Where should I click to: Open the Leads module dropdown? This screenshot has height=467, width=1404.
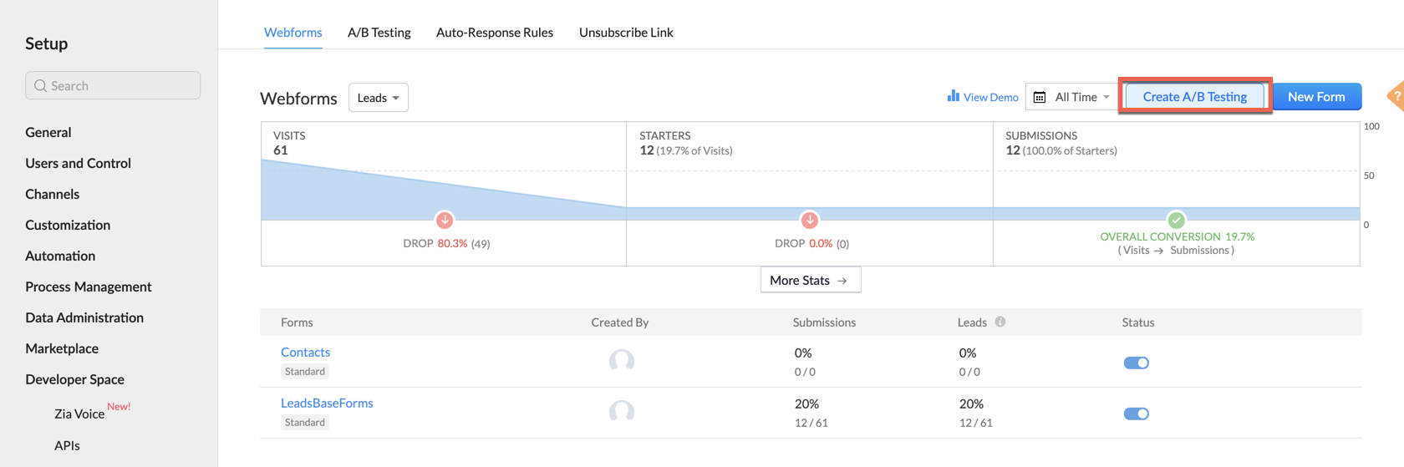point(378,98)
